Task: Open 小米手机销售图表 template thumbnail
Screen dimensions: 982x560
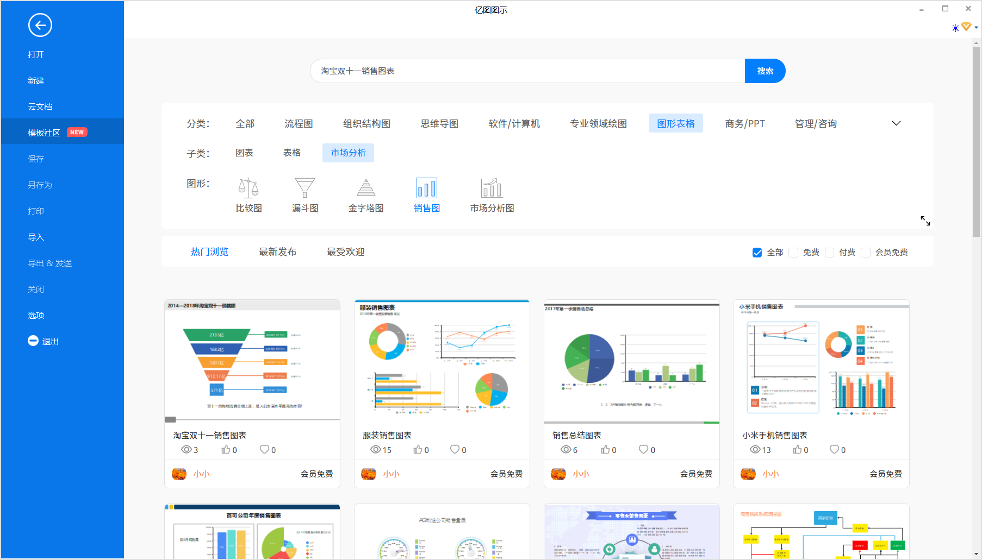Action: pos(821,361)
